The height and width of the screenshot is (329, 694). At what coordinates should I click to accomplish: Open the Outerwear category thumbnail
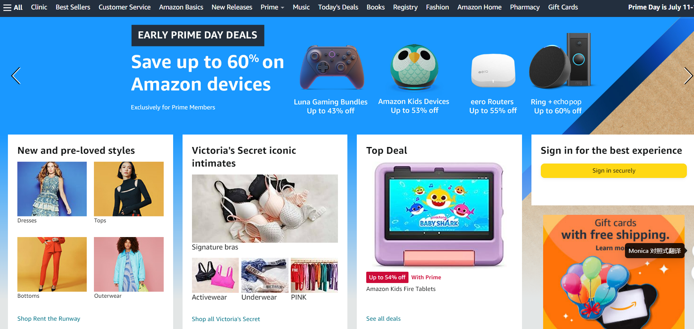coord(129,264)
